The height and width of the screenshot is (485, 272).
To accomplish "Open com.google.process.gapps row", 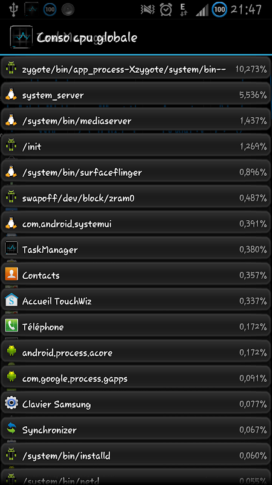I will point(136,377).
